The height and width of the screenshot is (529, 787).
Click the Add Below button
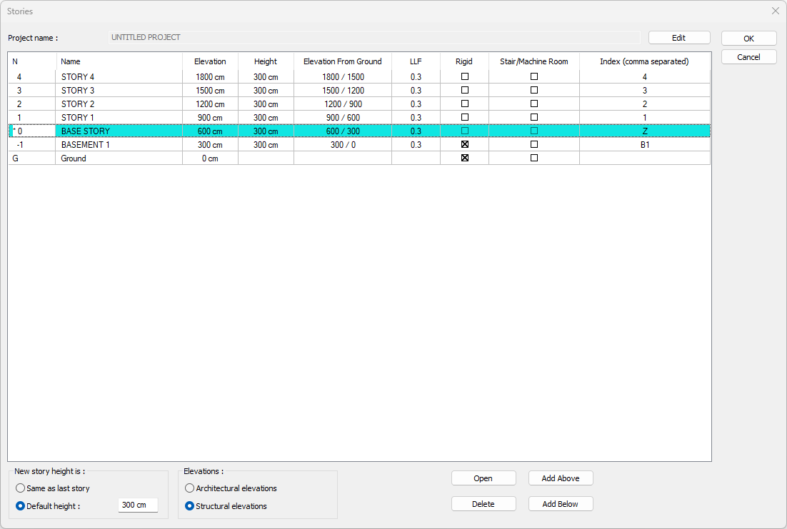tap(560, 504)
